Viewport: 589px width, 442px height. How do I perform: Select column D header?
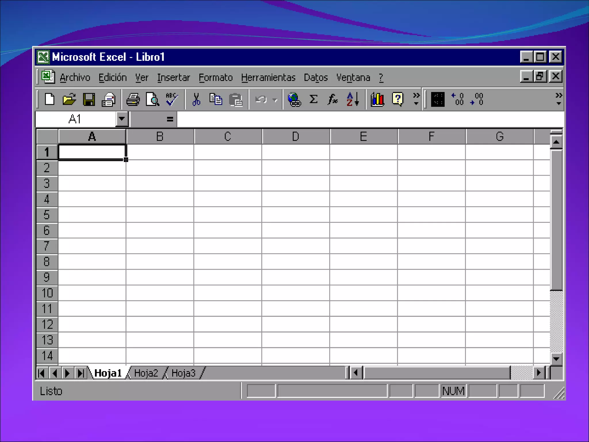296,136
